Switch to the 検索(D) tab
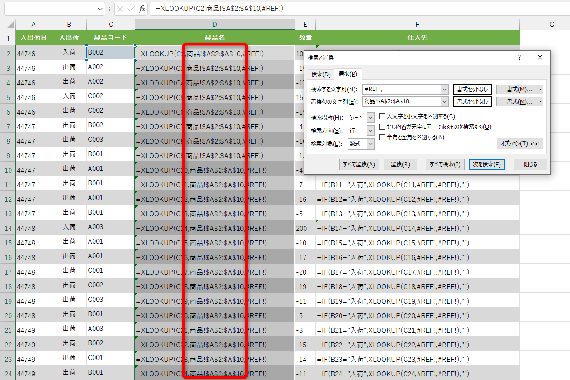This screenshot has width=570, height=380. [321, 74]
